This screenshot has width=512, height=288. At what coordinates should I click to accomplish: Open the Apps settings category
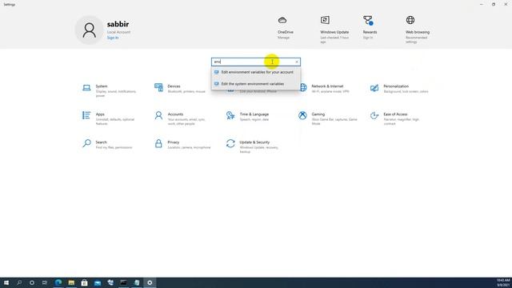(x=109, y=118)
